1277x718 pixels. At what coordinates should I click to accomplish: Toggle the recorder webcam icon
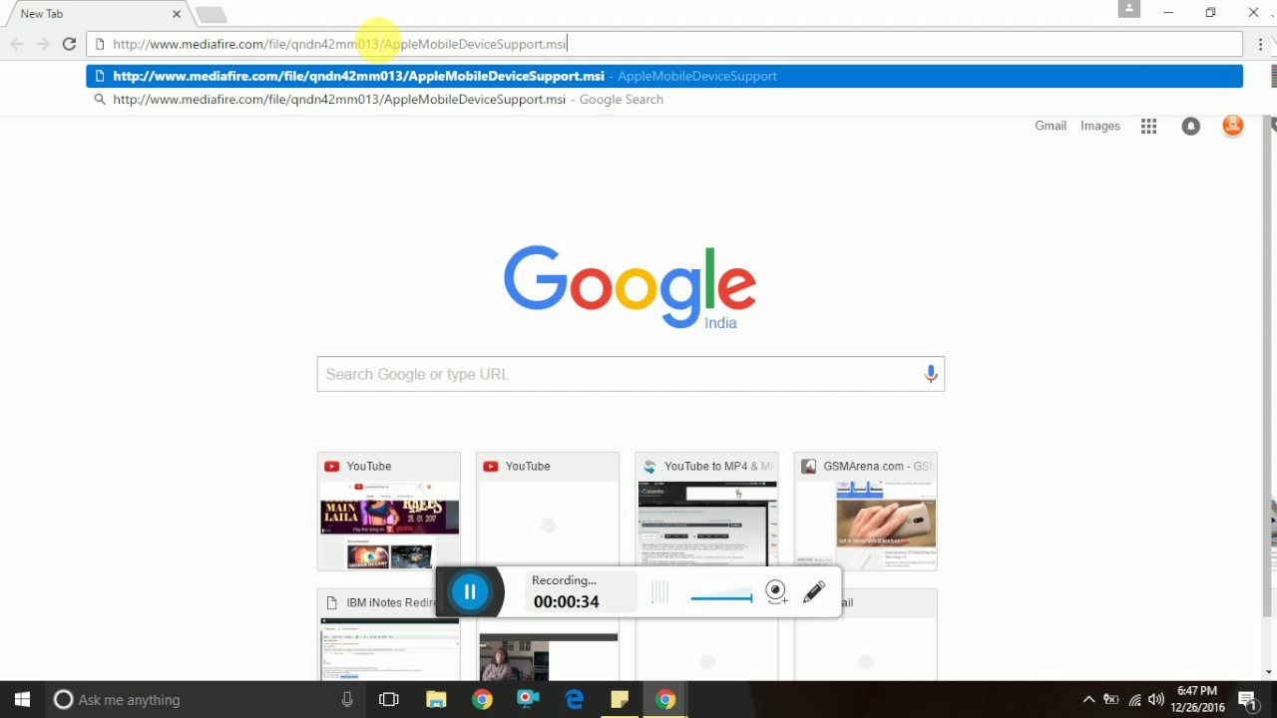(776, 592)
